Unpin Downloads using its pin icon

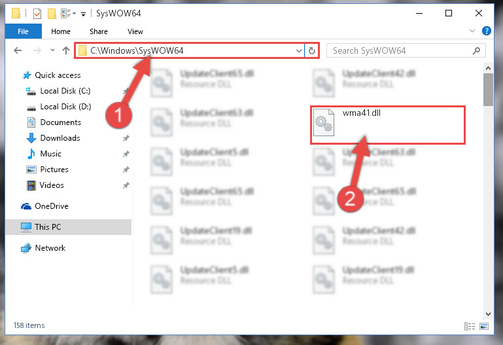coord(126,138)
